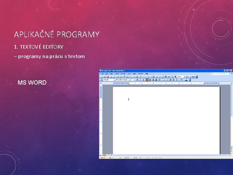
Task: Select Align Right in Word toolbar
Action: (x=153, y=80)
